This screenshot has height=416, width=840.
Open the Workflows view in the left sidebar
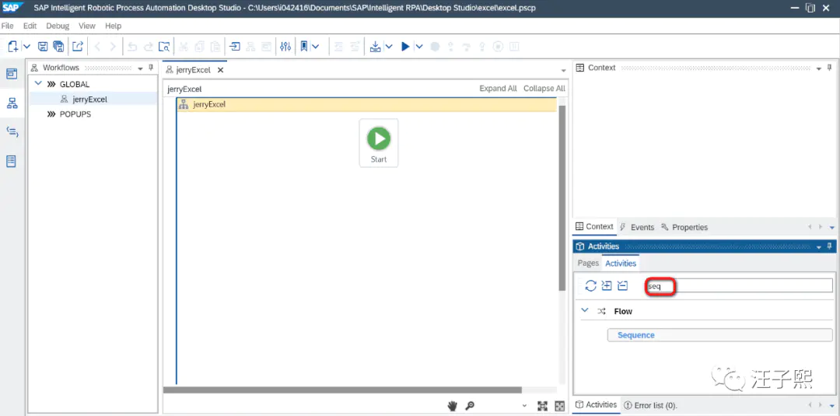[x=12, y=103]
